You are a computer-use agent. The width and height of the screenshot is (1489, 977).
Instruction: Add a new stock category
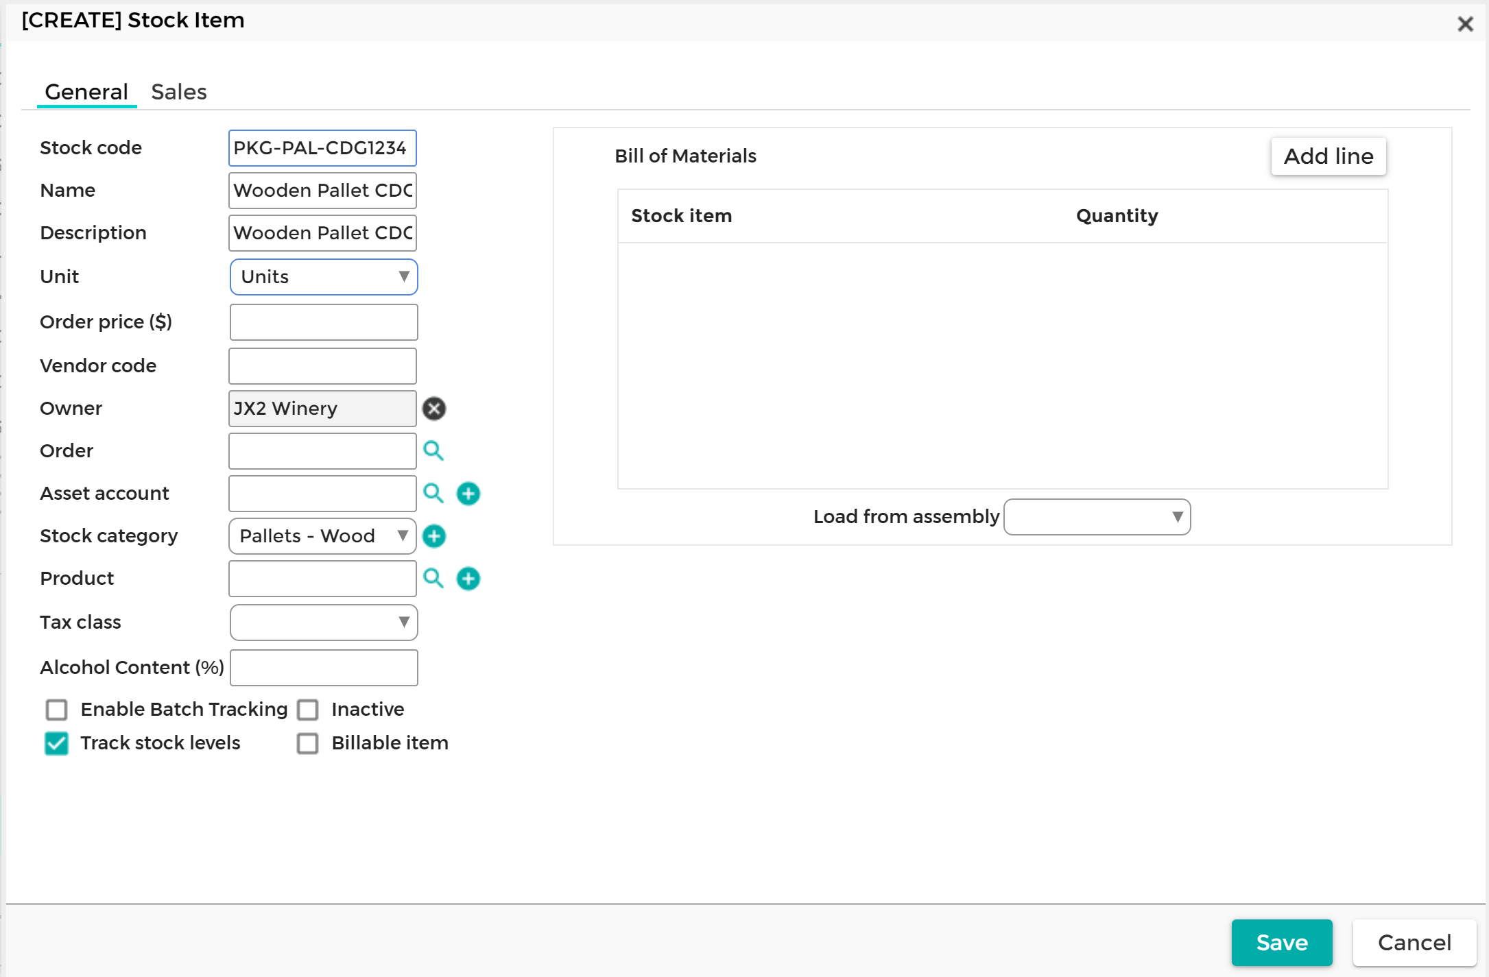434,536
